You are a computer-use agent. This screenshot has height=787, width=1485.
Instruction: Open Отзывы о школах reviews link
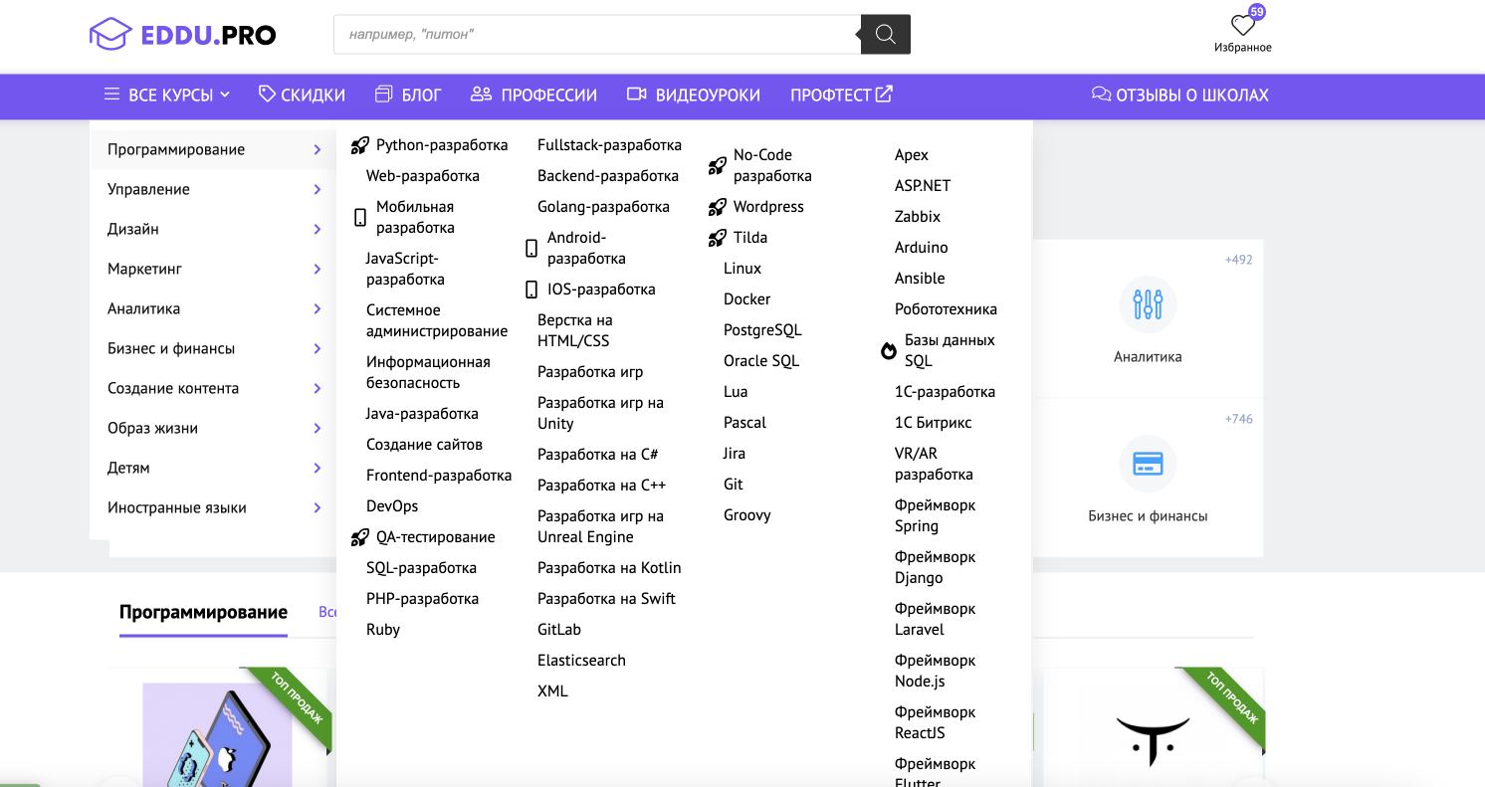click(x=1180, y=96)
